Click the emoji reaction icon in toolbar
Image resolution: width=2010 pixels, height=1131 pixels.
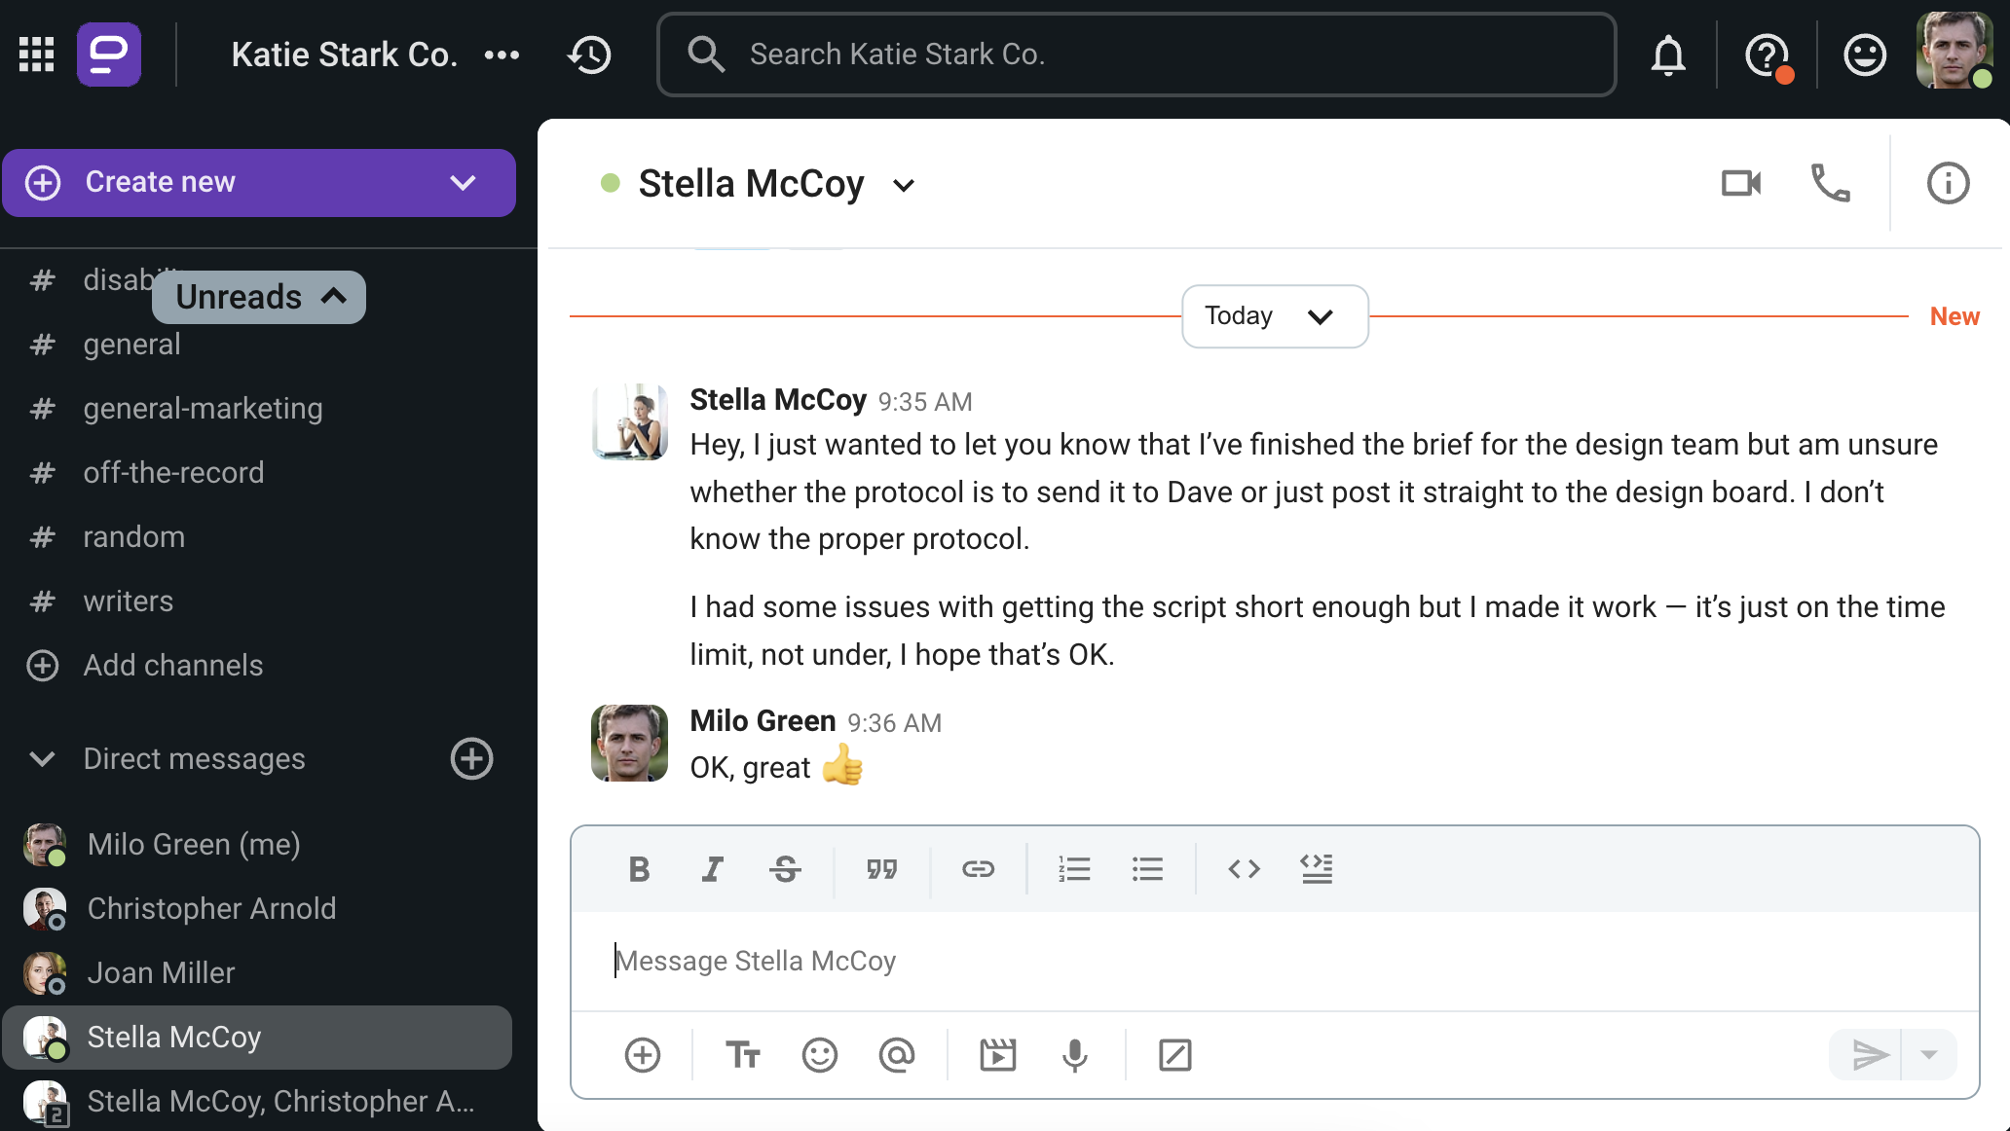click(x=819, y=1055)
